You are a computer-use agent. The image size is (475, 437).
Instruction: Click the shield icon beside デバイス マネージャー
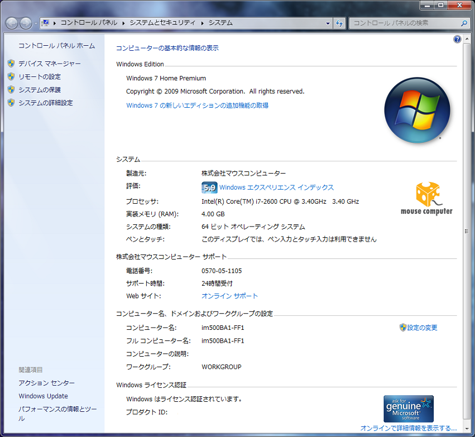tap(11, 63)
